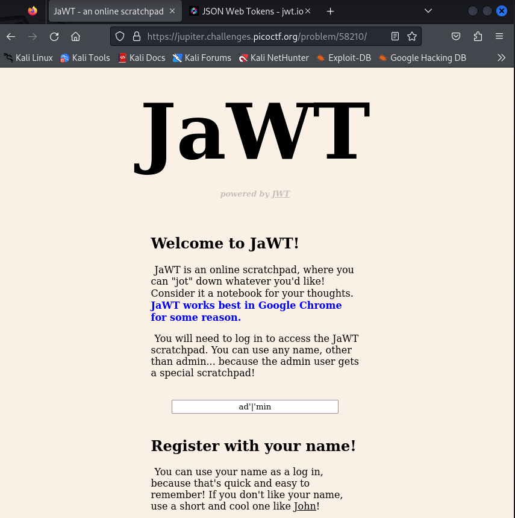Image resolution: width=515 pixels, height=518 pixels.
Task: Open the Kali Linux bookmark
Action: pos(28,58)
